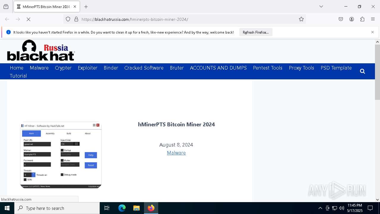This screenshot has height=214, width=380.
Task: Open the Malware category link under date
Action: 176,153
